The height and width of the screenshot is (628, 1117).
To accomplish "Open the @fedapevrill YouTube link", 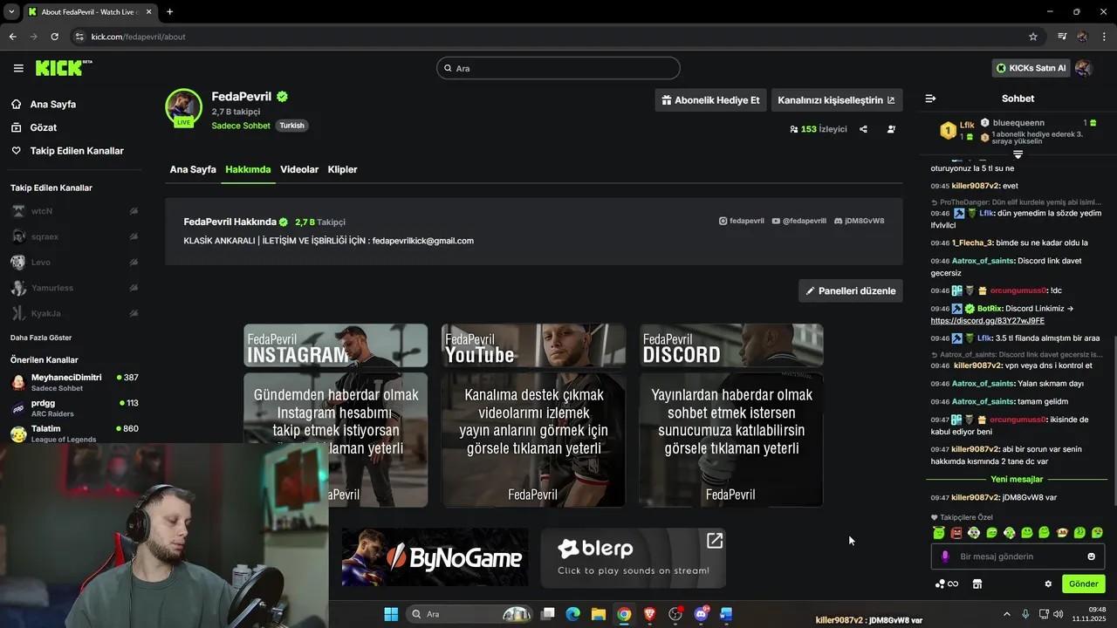I will coord(798,222).
